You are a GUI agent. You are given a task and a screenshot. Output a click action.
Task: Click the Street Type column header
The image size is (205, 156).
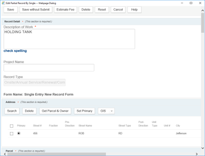click(x=125, y=126)
